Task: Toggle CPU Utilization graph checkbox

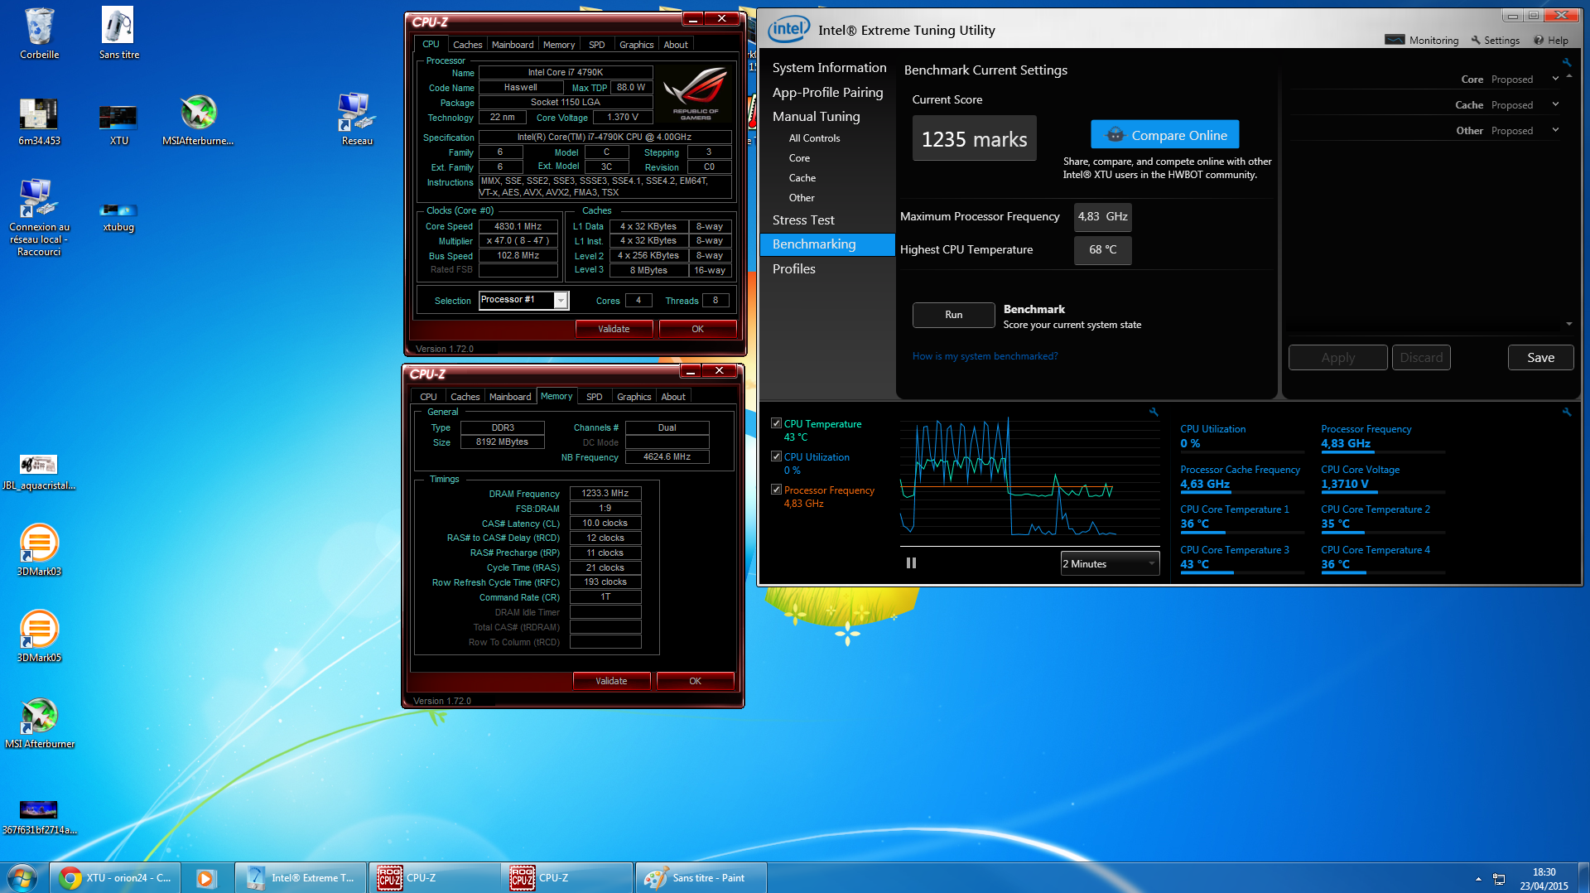Action: (x=776, y=456)
